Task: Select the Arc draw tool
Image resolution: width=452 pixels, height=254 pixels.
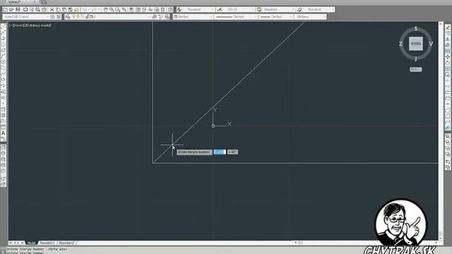Action: (3, 56)
